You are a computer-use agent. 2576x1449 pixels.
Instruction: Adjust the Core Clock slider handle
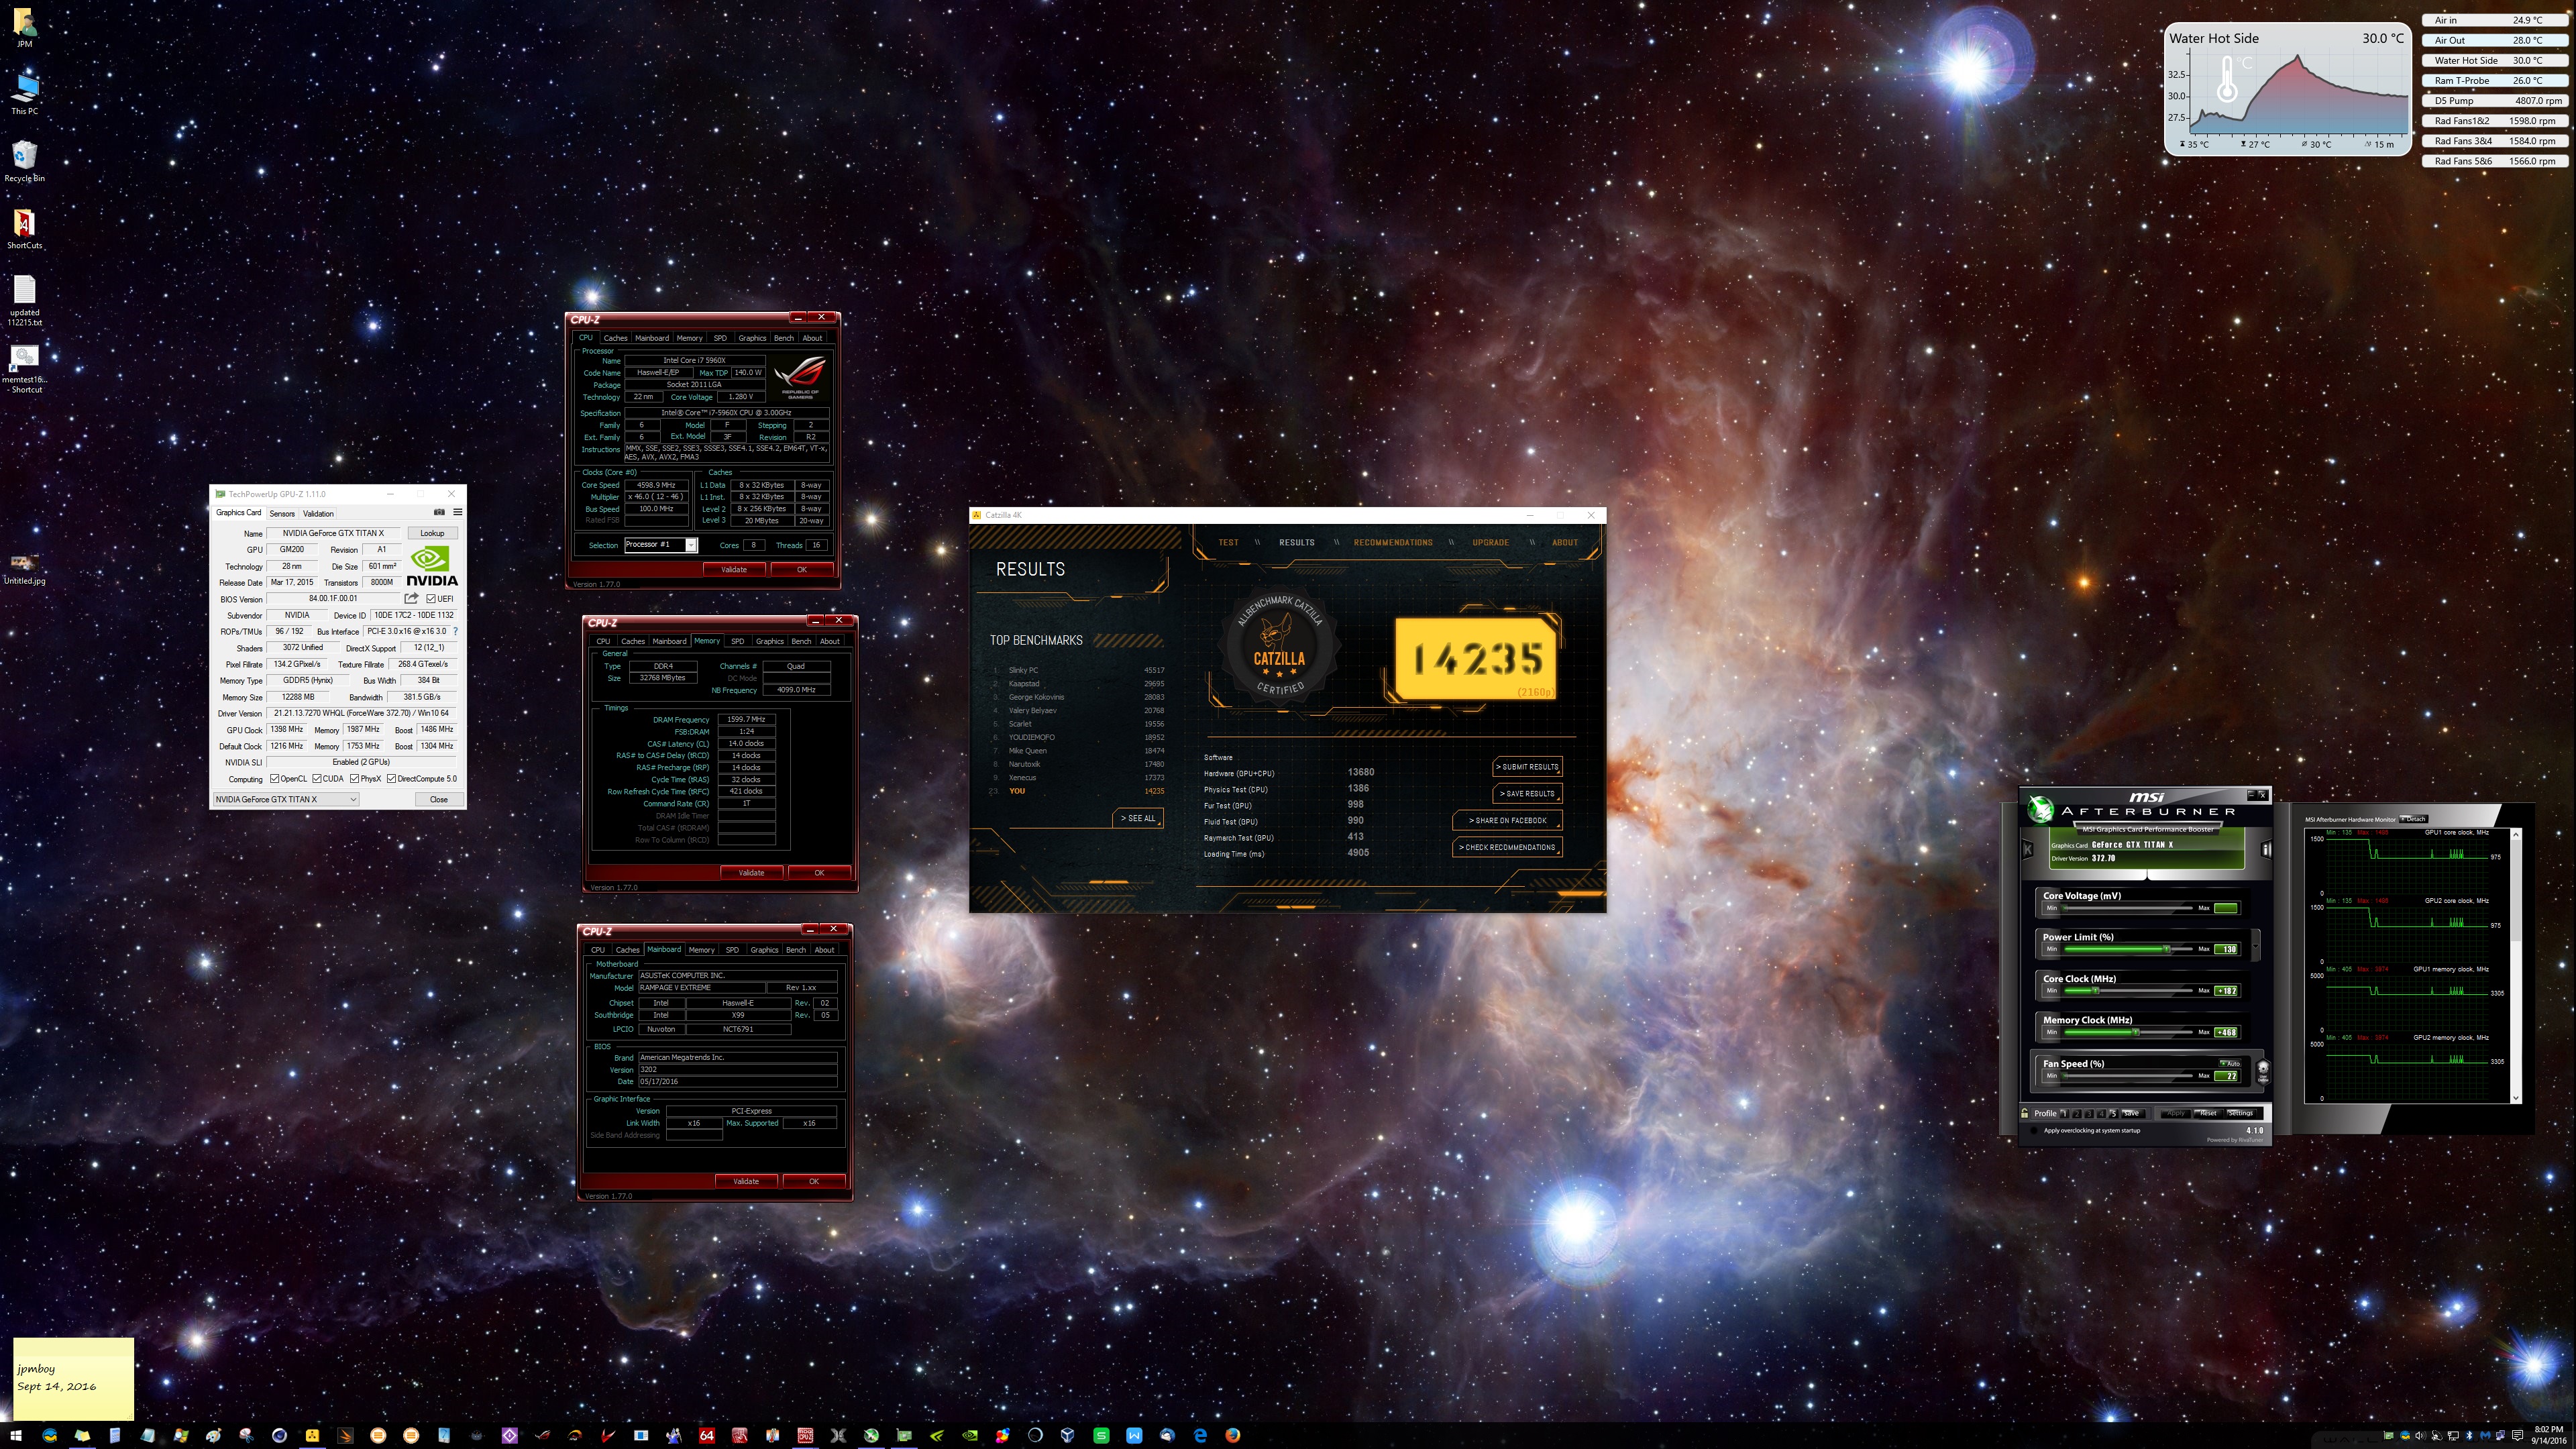click(x=2095, y=990)
